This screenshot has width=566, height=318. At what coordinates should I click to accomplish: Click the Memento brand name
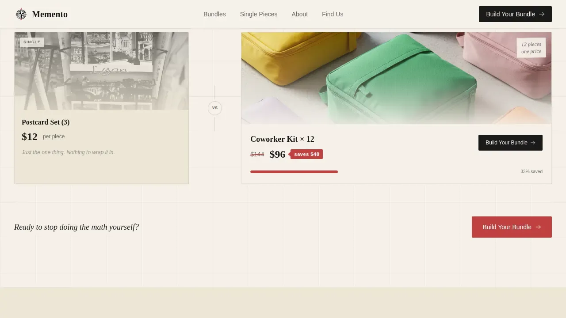[x=50, y=14]
